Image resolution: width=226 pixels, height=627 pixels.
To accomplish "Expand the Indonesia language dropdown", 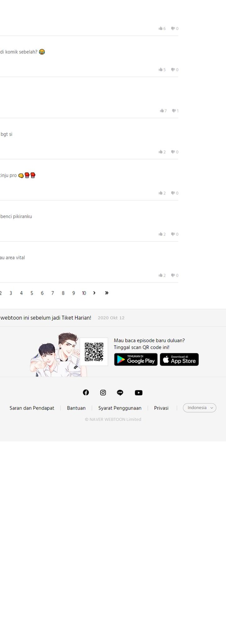I will 200,408.
